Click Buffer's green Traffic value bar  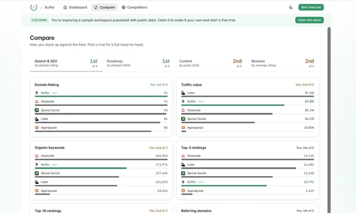coord(233,105)
